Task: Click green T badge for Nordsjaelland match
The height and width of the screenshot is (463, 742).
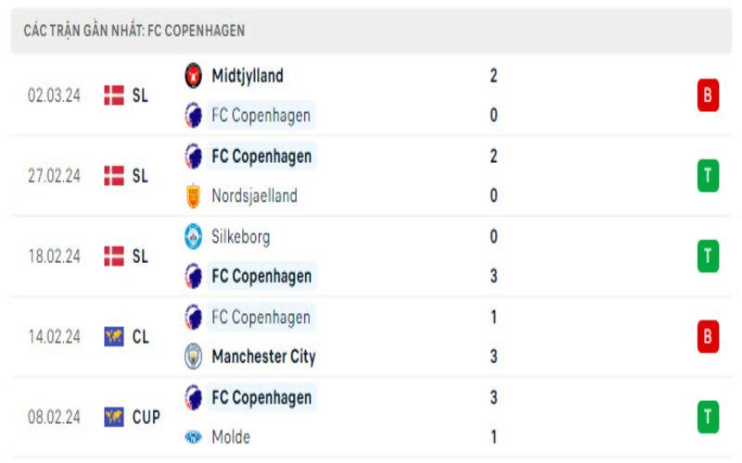Action: 708,175
